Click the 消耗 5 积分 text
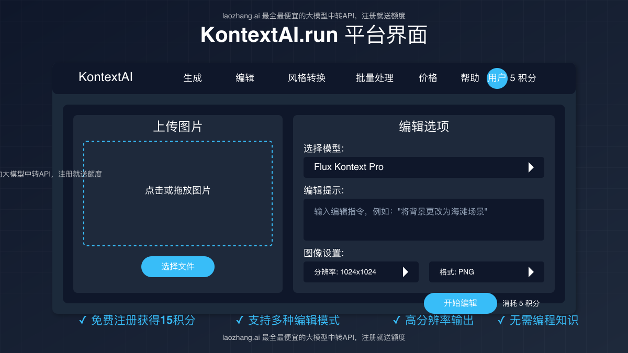 click(521, 303)
